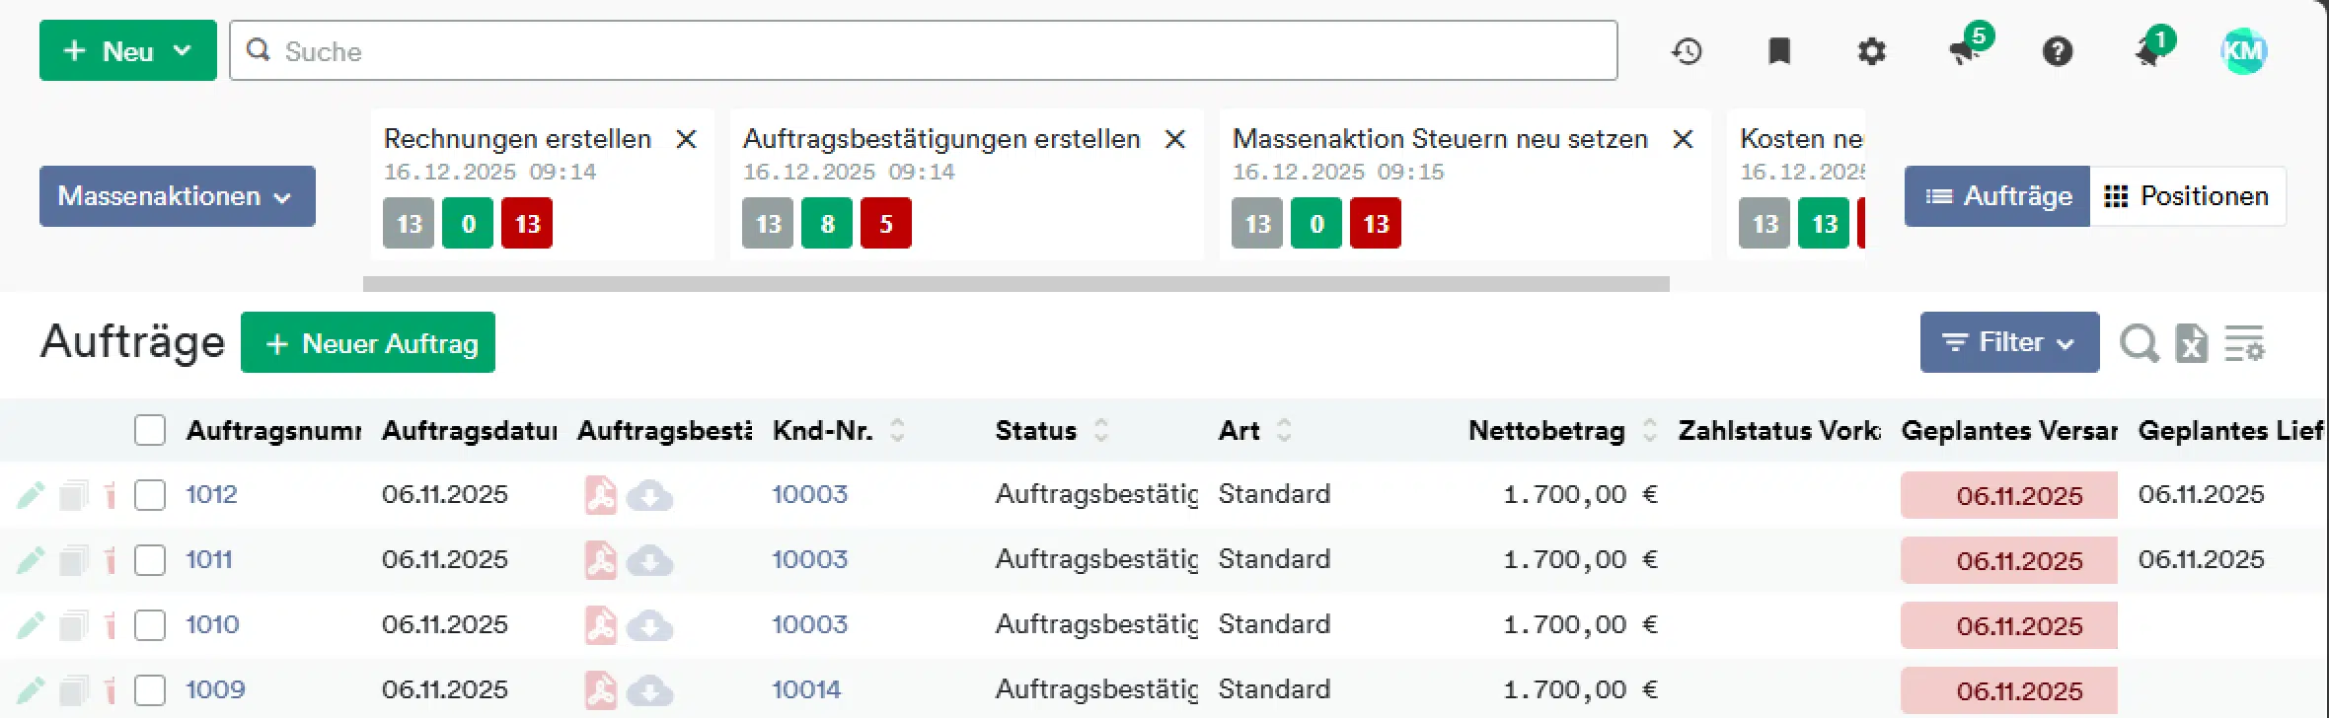2329x718 pixels.
Task: Open announcements megaphone icon with badge 5
Action: (1964, 51)
